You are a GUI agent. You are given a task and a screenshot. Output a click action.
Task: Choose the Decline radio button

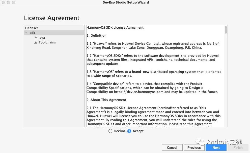[x=110, y=131]
